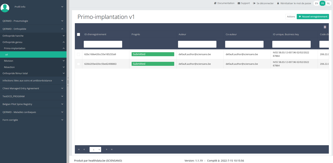Go to first page pagination icon

coord(79,149)
